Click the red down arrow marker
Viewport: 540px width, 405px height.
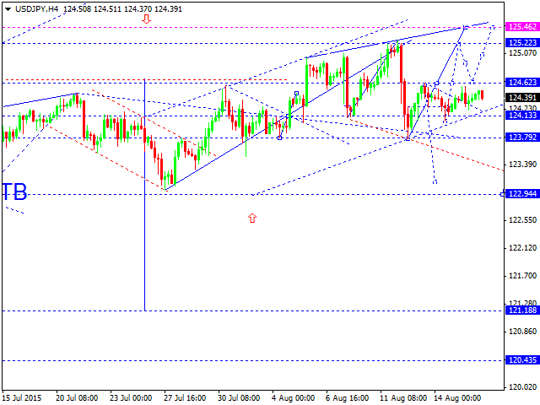click(x=146, y=18)
